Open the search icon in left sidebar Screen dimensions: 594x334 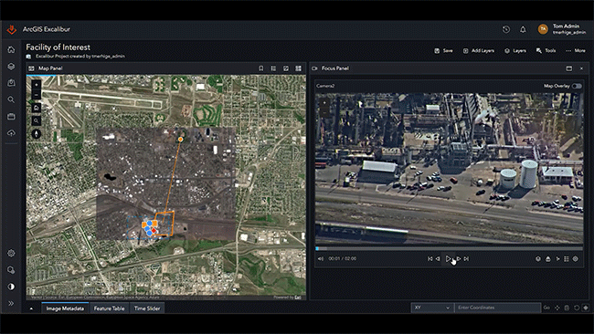[11, 99]
